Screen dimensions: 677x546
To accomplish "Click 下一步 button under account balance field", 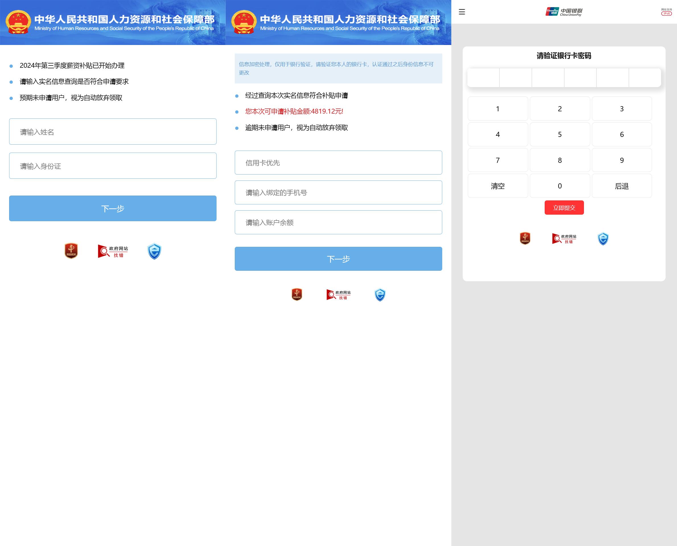I will tap(338, 259).
